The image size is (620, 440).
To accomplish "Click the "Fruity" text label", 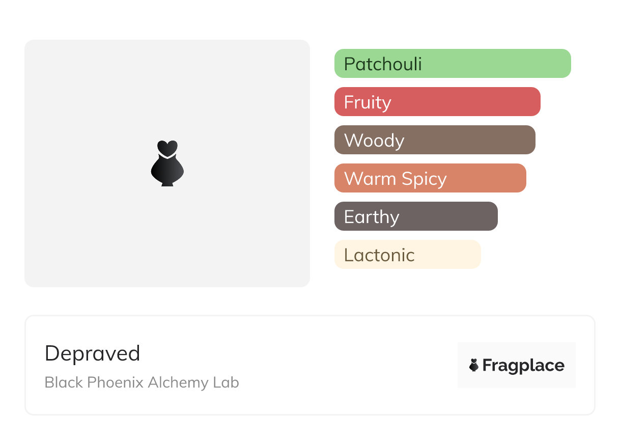I will coord(368,102).
